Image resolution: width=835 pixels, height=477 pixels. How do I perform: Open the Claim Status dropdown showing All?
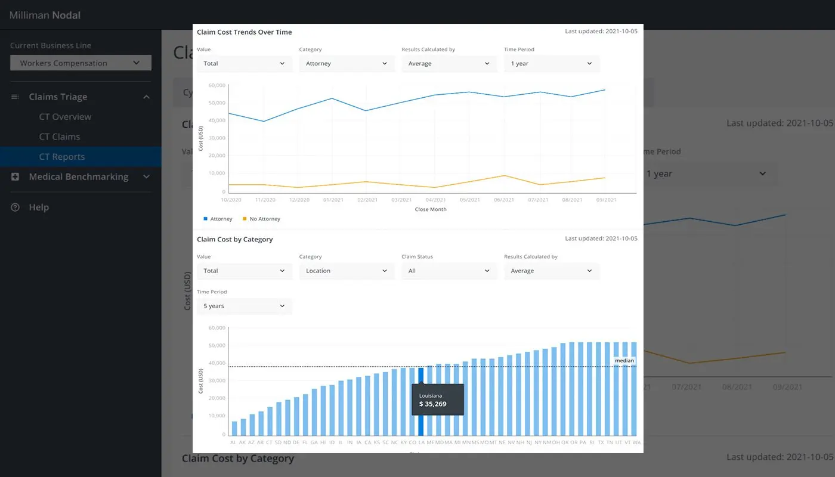tap(449, 271)
